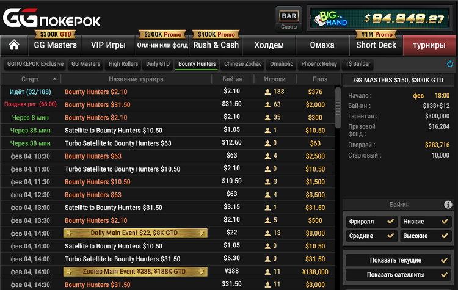Click the ¥188,000 prize cell
This screenshot has width=458, height=290.
tap(315, 272)
